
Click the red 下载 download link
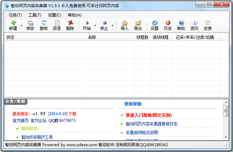tap(72, 114)
